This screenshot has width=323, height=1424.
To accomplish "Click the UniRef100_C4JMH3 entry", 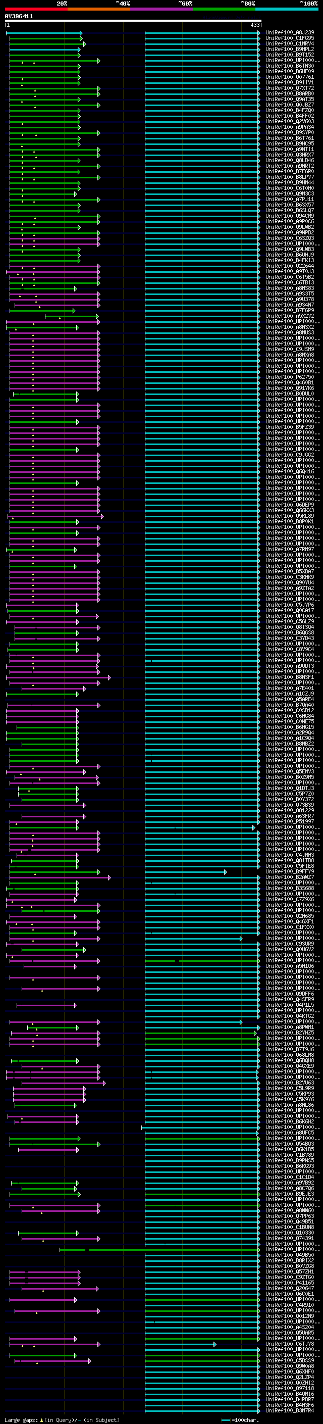I will pos(290,855).
